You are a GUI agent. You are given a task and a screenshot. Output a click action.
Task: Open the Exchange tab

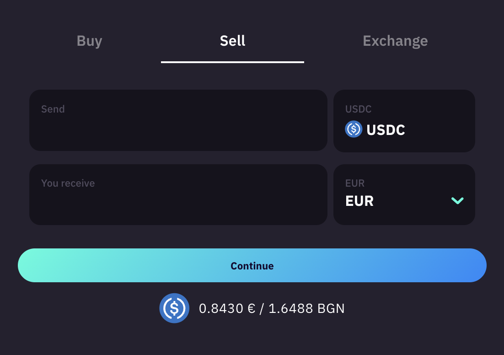[395, 41]
